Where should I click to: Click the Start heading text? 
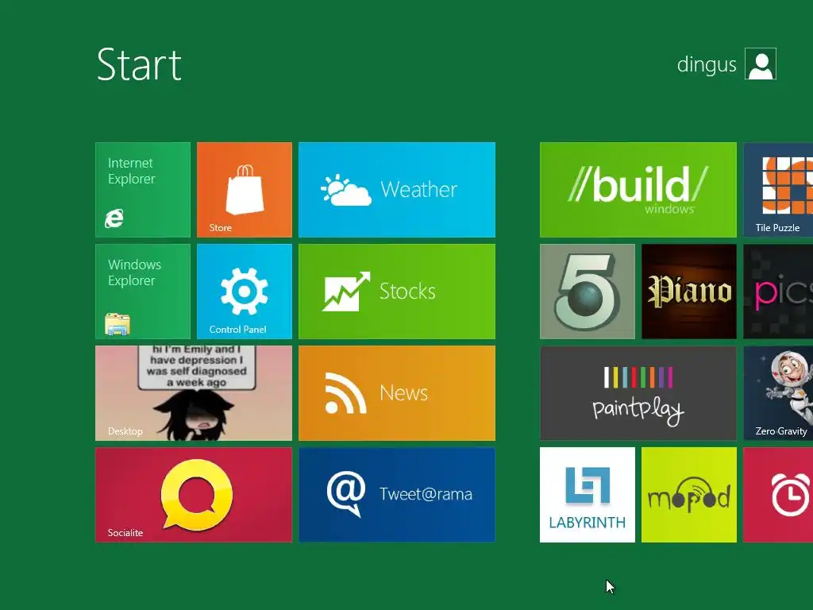[139, 65]
